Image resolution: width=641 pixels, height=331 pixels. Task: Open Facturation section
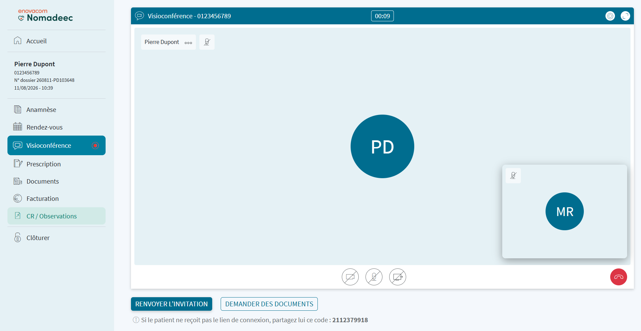(x=57, y=198)
